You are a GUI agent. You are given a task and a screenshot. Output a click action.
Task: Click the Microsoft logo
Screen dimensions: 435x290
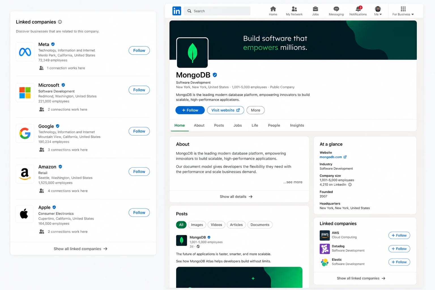click(x=25, y=93)
